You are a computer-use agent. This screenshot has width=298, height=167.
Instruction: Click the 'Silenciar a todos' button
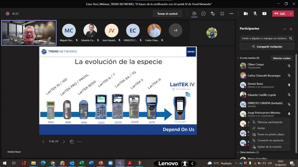point(281,58)
